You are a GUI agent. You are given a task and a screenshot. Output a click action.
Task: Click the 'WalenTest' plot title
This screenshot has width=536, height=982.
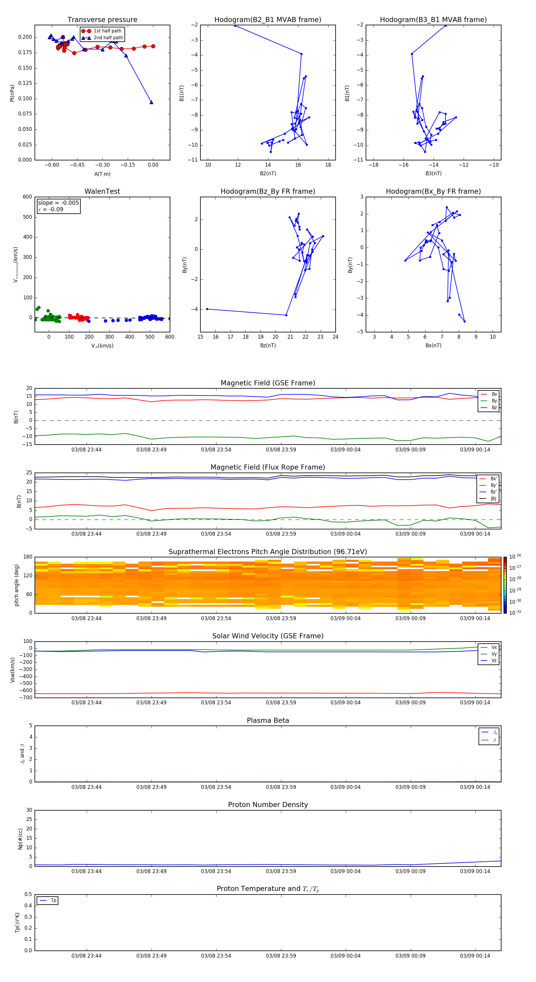coord(102,191)
